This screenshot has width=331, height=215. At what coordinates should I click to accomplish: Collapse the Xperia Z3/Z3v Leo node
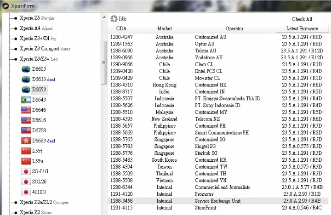pyautogui.click(x=16, y=59)
